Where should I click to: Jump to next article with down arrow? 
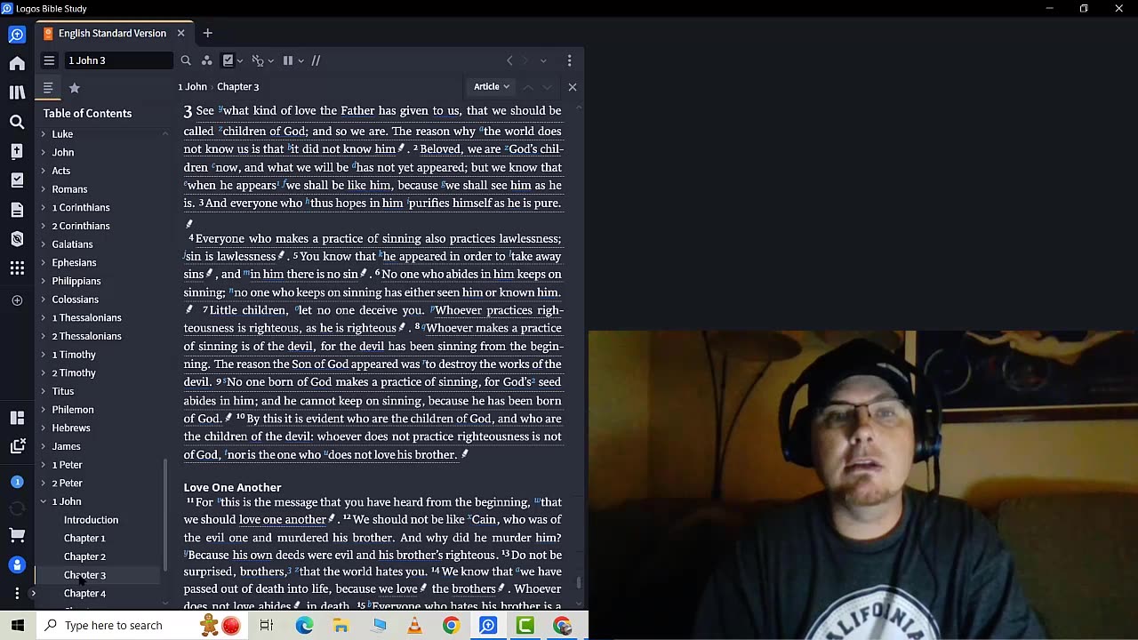[547, 86]
